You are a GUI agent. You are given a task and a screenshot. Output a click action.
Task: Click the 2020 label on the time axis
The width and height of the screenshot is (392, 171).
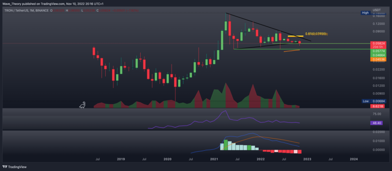tap(167, 159)
